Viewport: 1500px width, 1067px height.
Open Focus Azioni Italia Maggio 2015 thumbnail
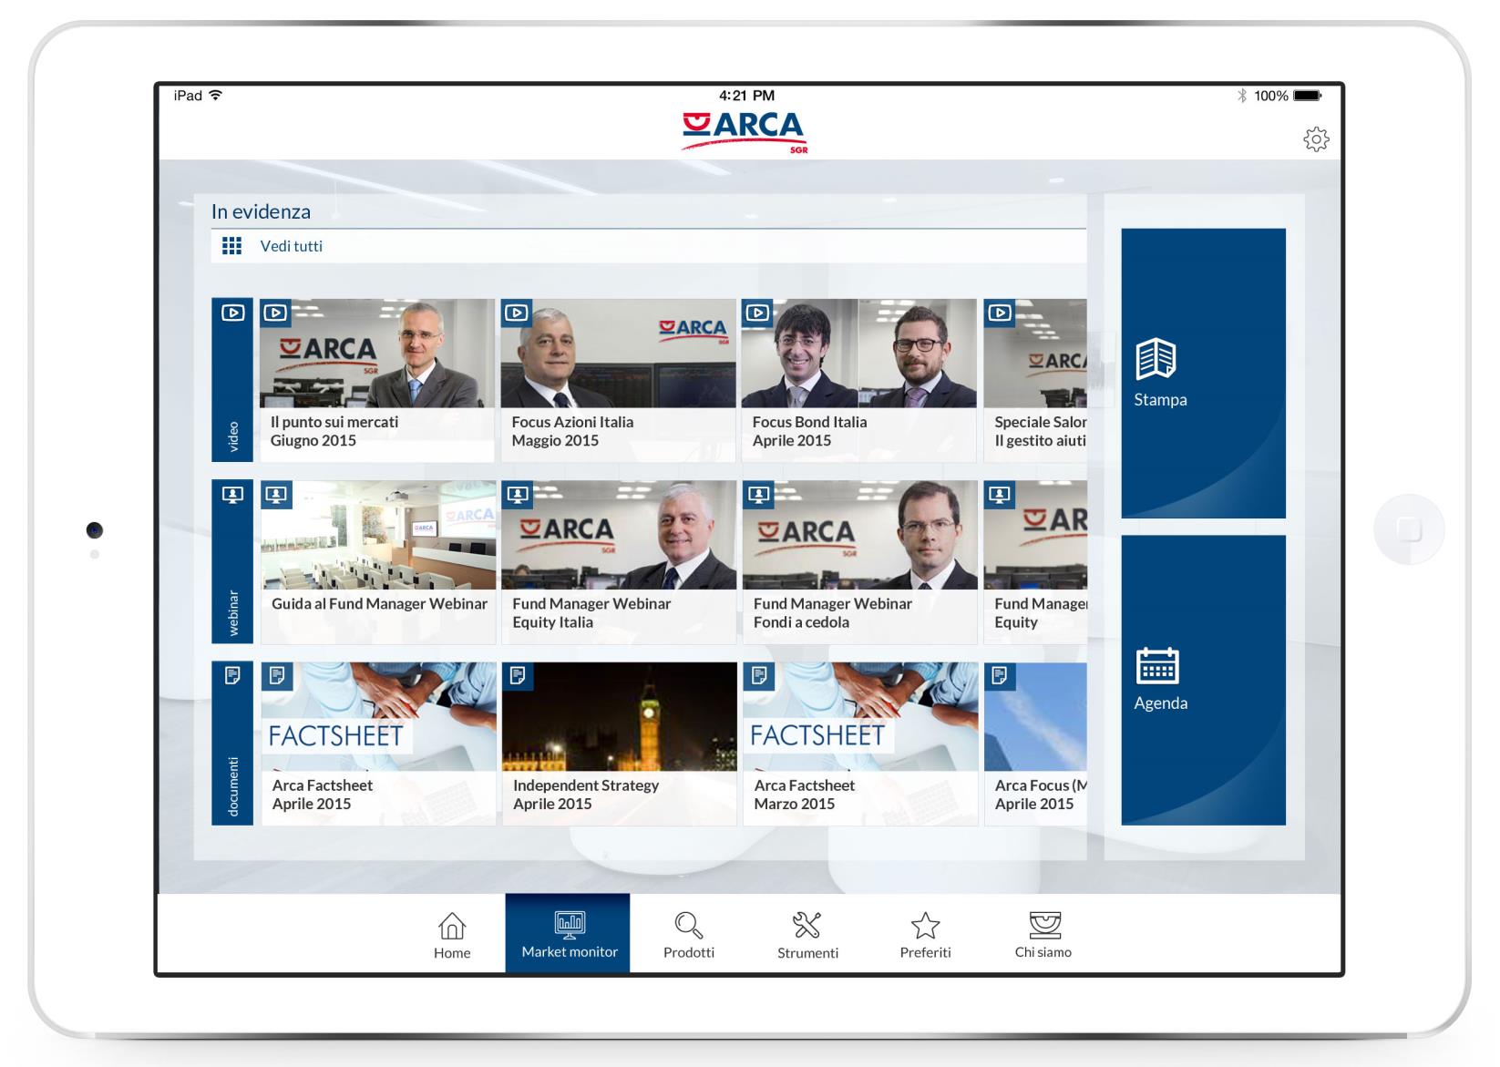click(x=619, y=354)
